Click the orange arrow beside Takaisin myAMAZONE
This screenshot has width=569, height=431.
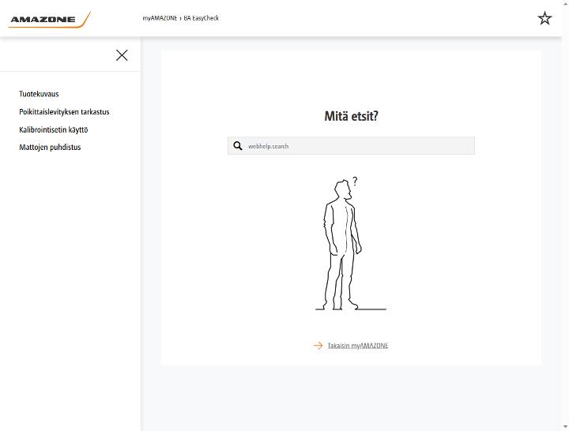318,346
